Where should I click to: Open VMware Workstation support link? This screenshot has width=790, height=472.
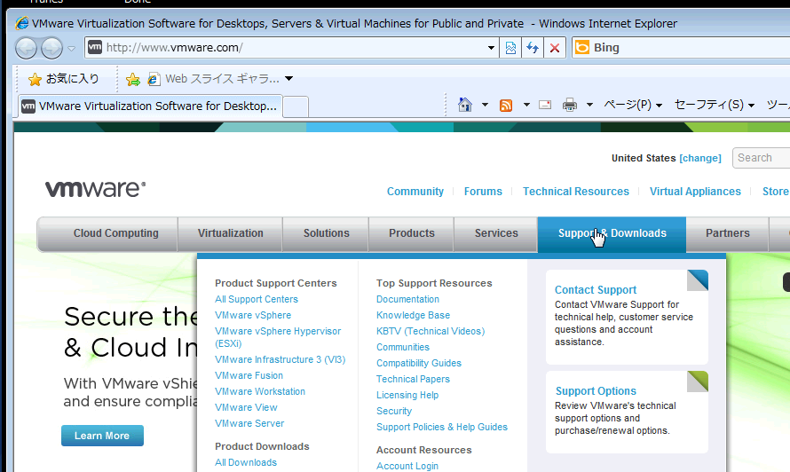point(260,391)
